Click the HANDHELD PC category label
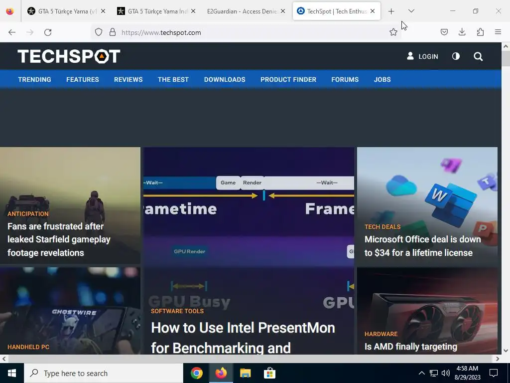This screenshot has width=510, height=383. click(x=28, y=347)
